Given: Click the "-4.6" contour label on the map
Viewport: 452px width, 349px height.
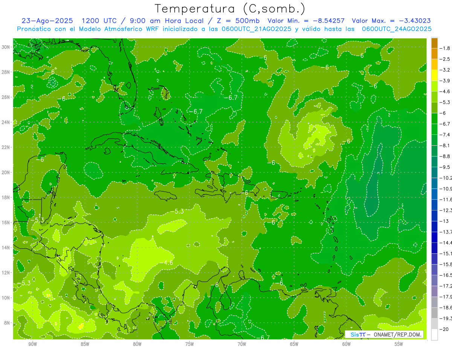Looking at the screenshot, I should point(166,263).
